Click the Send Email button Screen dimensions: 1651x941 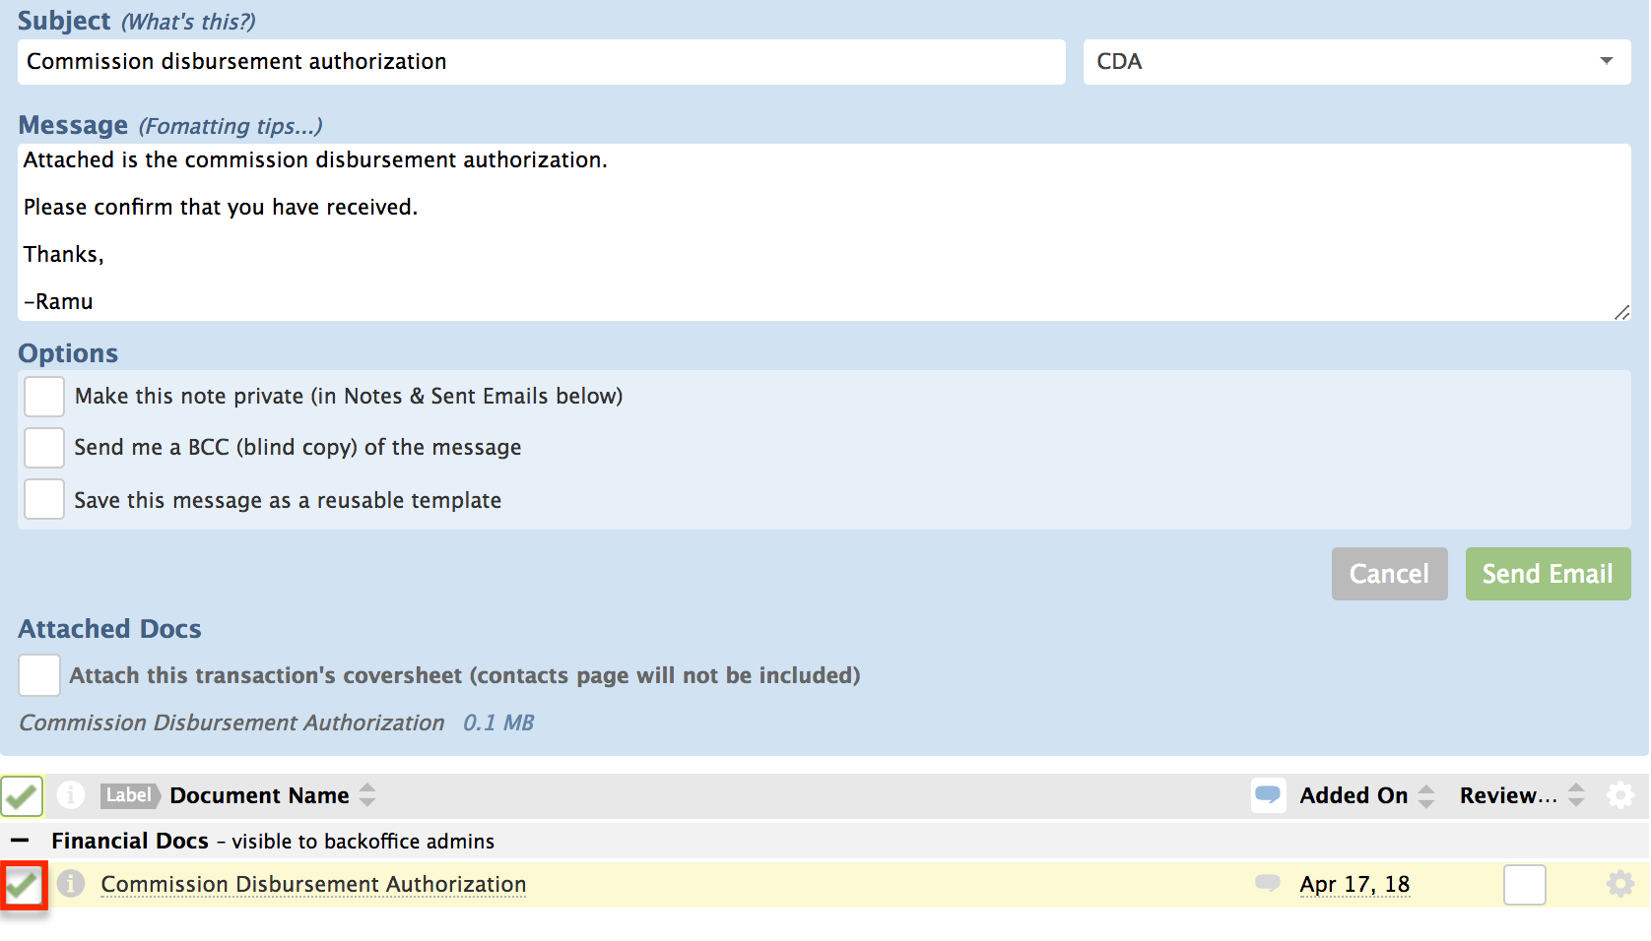coord(1547,574)
